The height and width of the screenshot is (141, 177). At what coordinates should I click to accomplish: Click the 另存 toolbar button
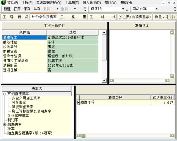(x=37, y=9)
